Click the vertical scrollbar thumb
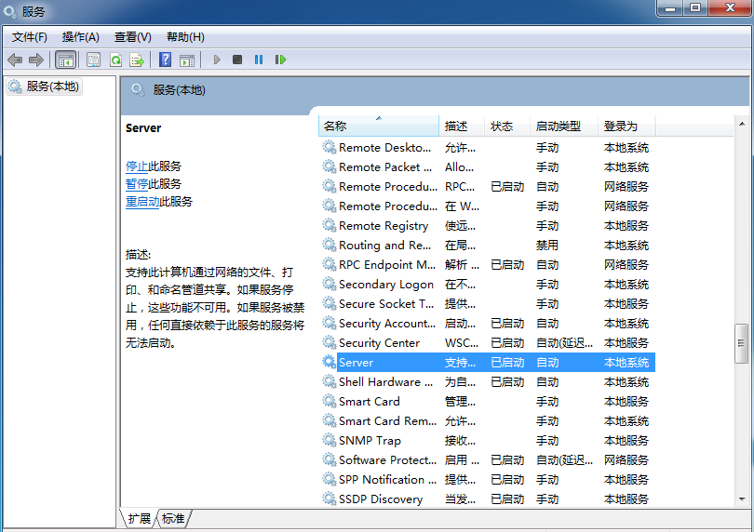The image size is (754, 532). pyautogui.click(x=741, y=343)
